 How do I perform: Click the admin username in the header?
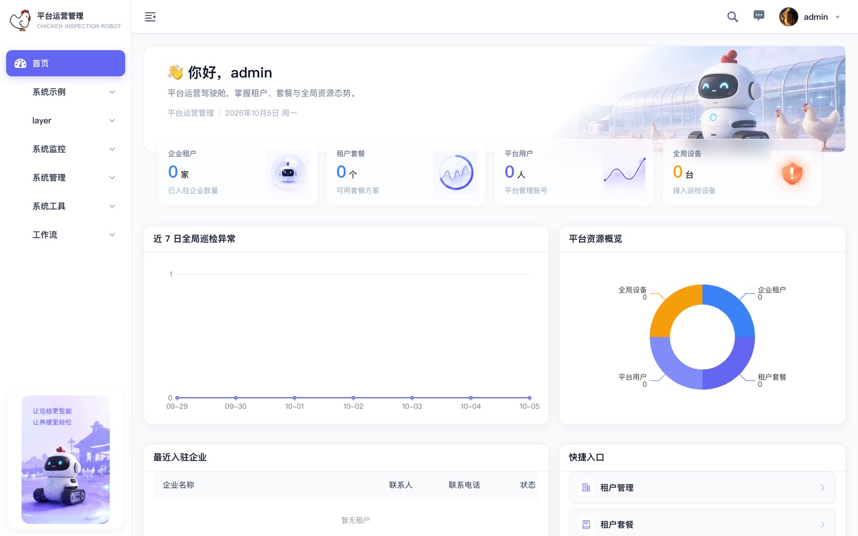point(816,17)
